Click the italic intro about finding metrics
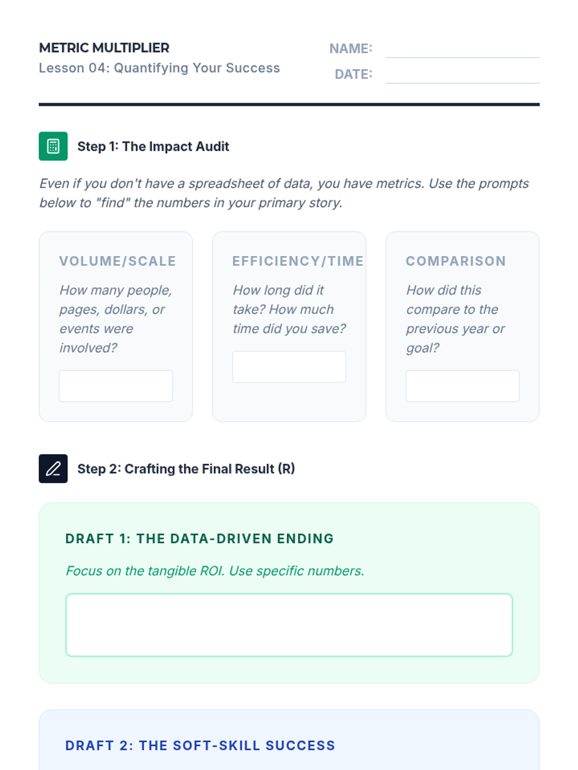 (284, 193)
